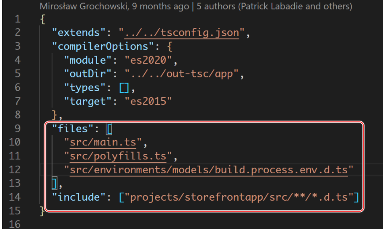This screenshot has width=383, height=229.
Task: Click the ../../out-tsc/app path link
Action: [184, 74]
